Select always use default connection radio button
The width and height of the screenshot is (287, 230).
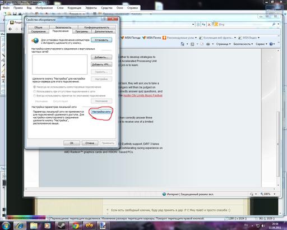click(34, 96)
